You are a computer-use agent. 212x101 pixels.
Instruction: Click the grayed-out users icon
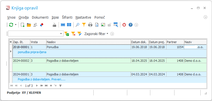pos(35,25)
